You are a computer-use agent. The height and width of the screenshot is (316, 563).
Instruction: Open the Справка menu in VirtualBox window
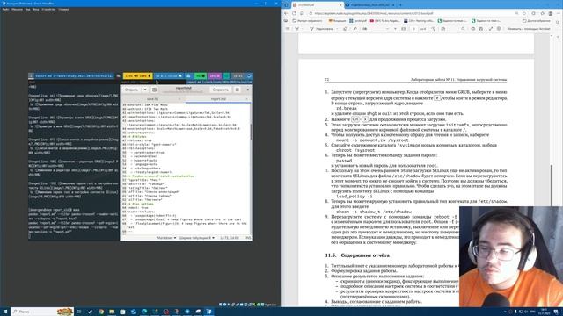point(63,10)
